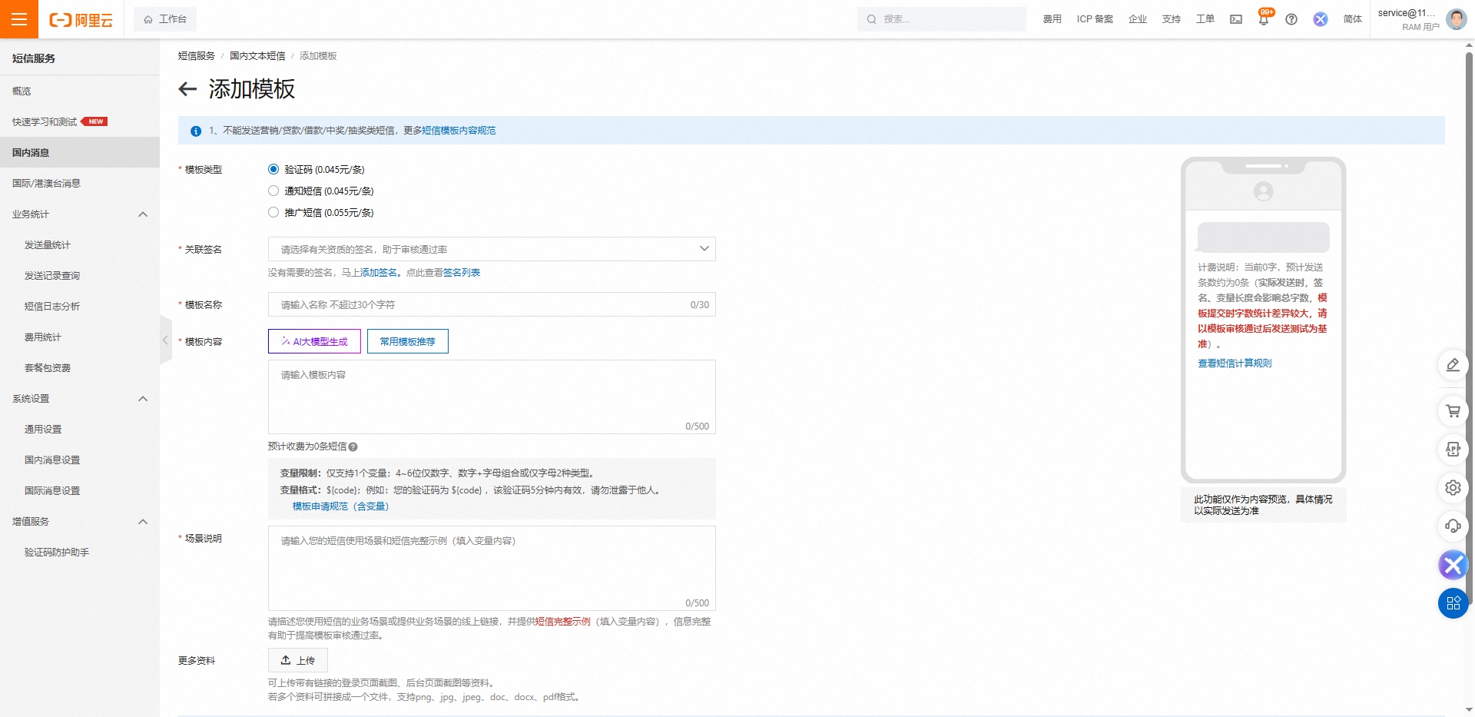
Task: Select 推广短信 template type
Action: click(x=273, y=212)
